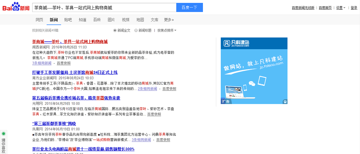Image resolution: width=360 pixels, height=154 pixels.
Task: Open result 第五届临沂茶博会携珍稀名茶
Action: (76, 98)
